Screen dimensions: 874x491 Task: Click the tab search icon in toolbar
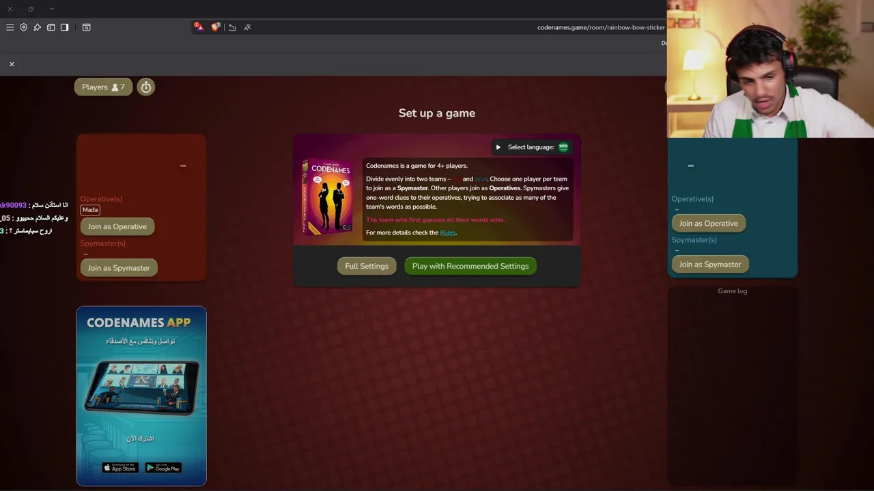click(86, 27)
